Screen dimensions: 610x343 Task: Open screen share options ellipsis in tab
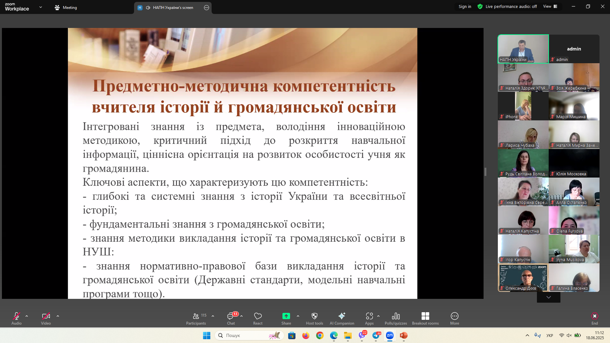pyautogui.click(x=207, y=8)
